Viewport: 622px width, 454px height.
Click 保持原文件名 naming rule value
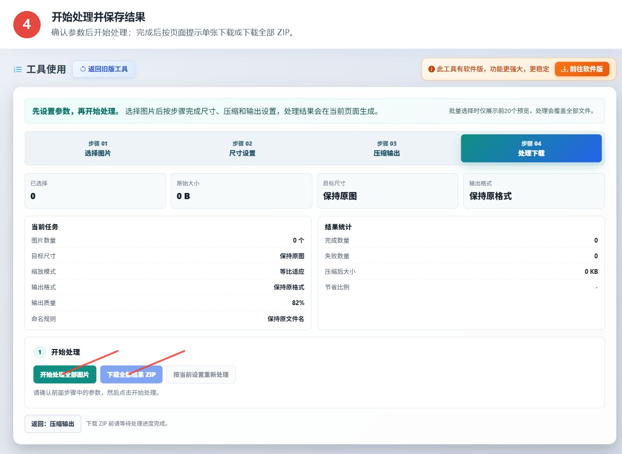click(x=286, y=319)
